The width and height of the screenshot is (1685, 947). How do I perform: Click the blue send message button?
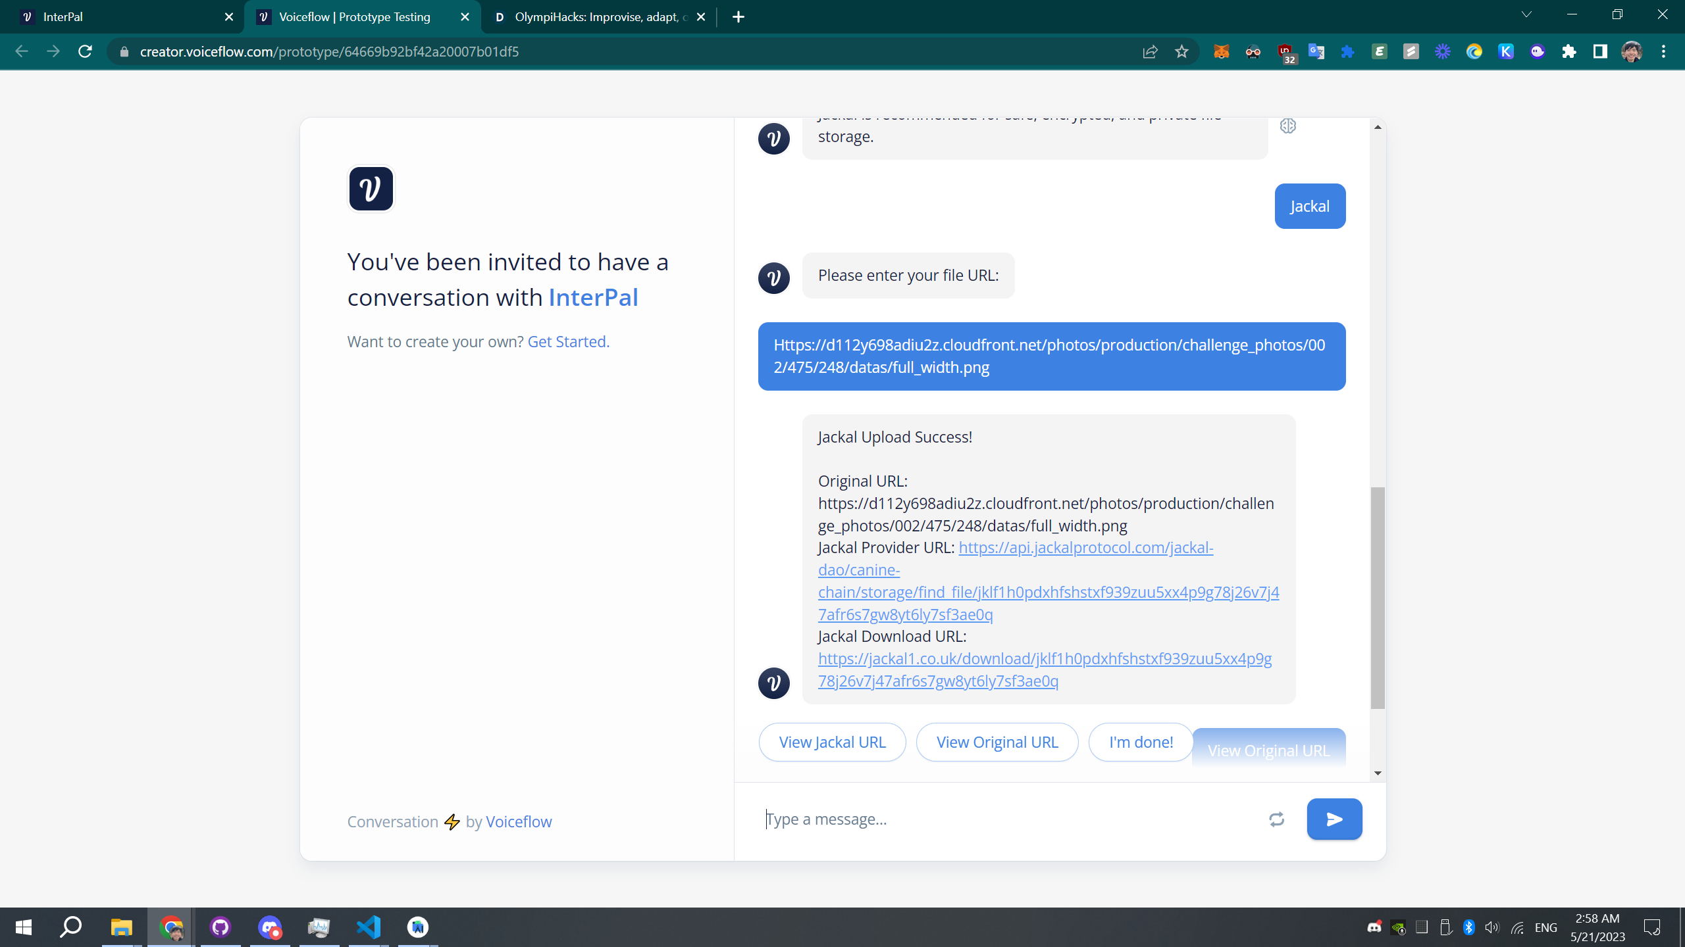pos(1334,819)
